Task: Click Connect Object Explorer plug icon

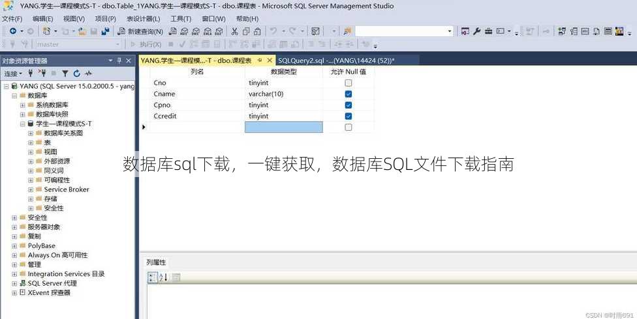Action: coord(31,74)
